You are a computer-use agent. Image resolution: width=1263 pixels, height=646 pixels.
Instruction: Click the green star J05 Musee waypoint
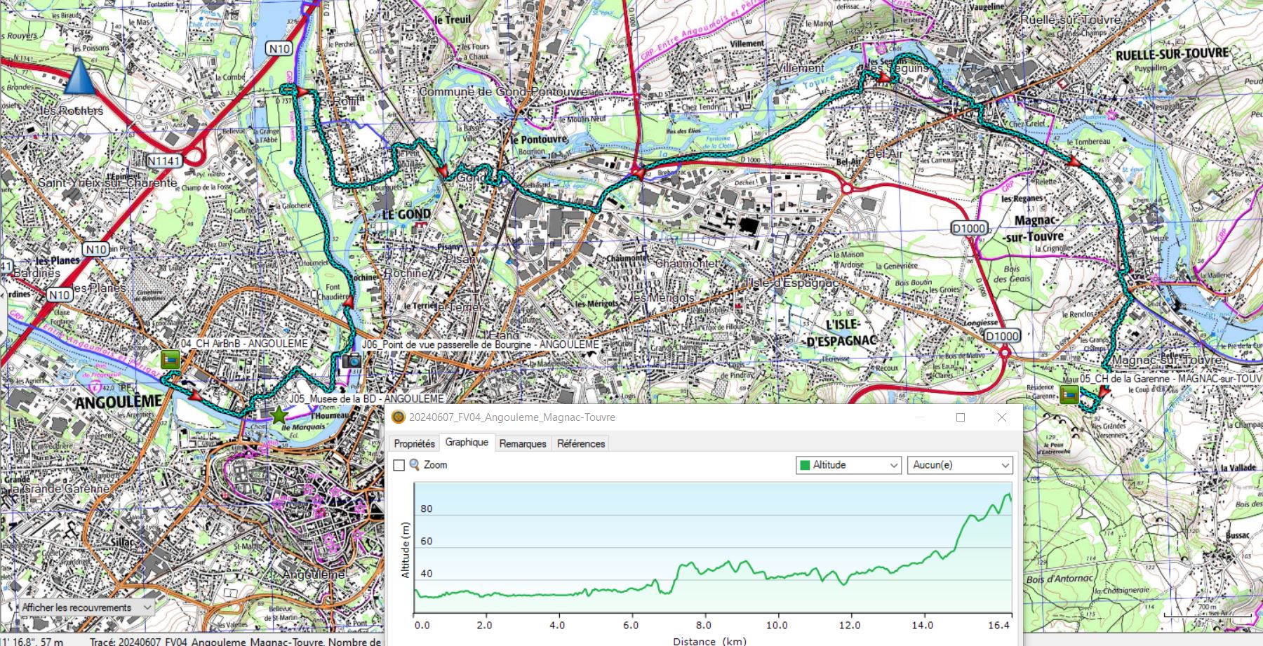279,414
